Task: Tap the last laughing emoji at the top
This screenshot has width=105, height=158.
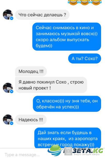Action: point(96,2)
